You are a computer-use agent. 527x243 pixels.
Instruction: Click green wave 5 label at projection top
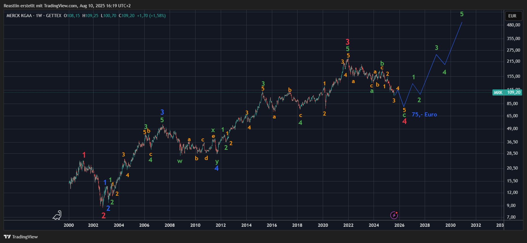462,14
